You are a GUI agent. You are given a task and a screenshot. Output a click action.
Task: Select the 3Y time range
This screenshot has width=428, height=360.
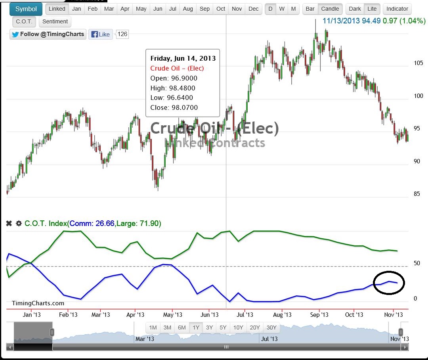pos(209,327)
